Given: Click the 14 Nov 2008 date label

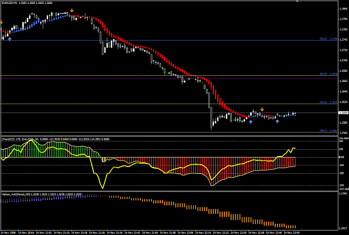Looking at the screenshot, I should [x=8, y=233].
